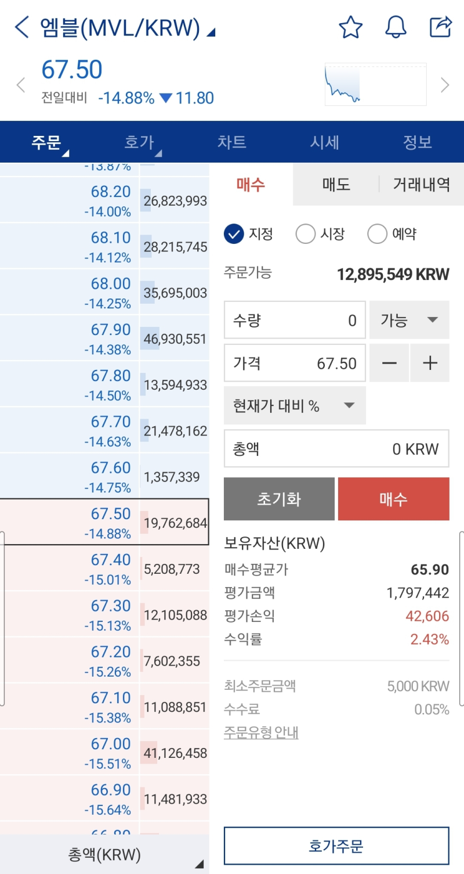Go to previous item with the left chevron
Screen dimensions: 464x874
(20, 85)
